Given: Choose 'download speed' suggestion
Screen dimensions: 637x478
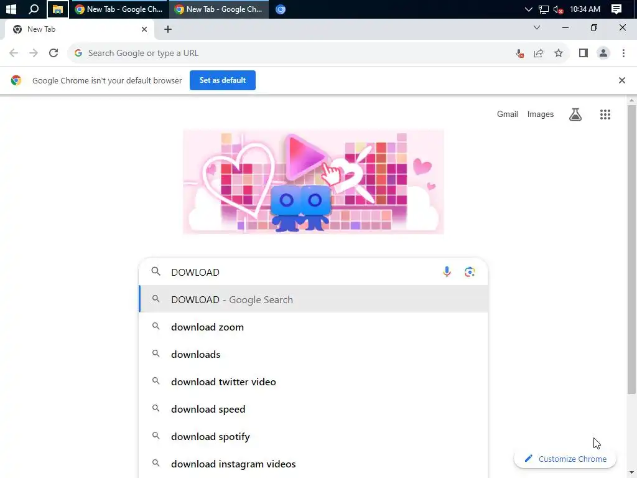Looking at the screenshot, I should coord(314,410).
